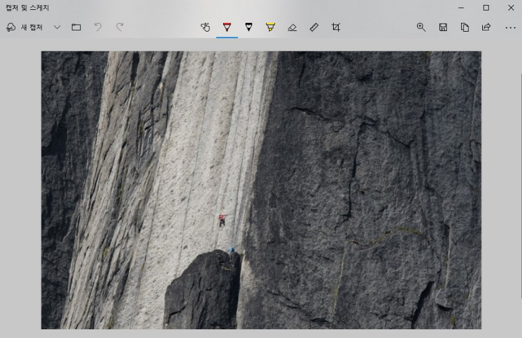
Task: Select the black pencil tool
Action: (x=249, y=27)
